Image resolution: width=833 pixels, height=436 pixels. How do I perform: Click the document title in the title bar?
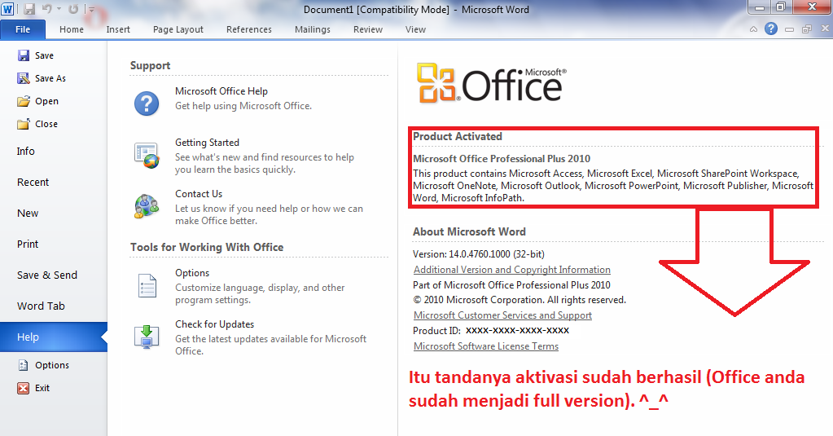pyautogui.click(x=416, y=10)
